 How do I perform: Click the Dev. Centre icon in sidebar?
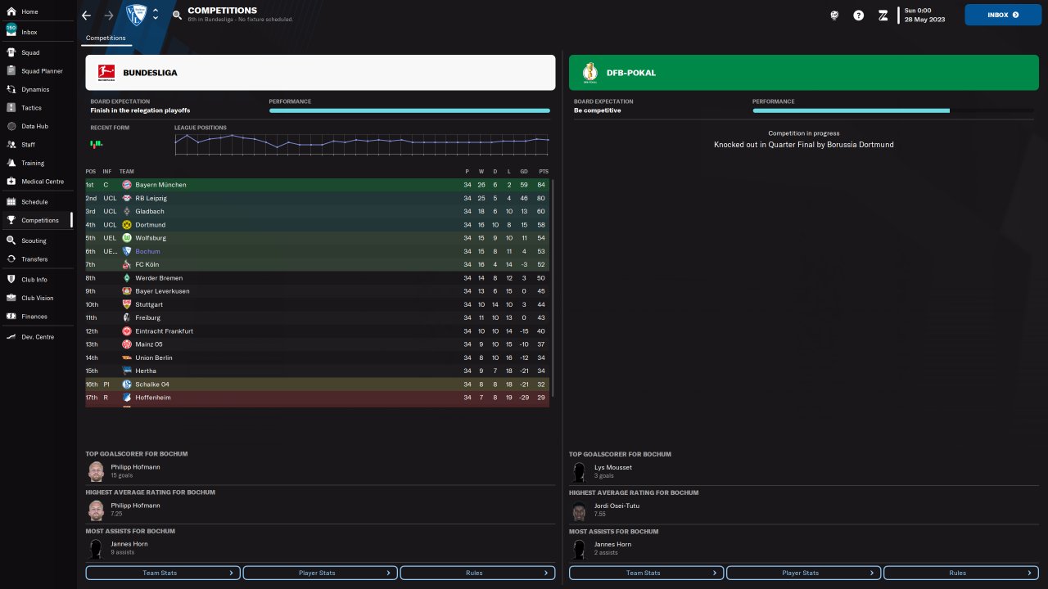click(11, 336)
